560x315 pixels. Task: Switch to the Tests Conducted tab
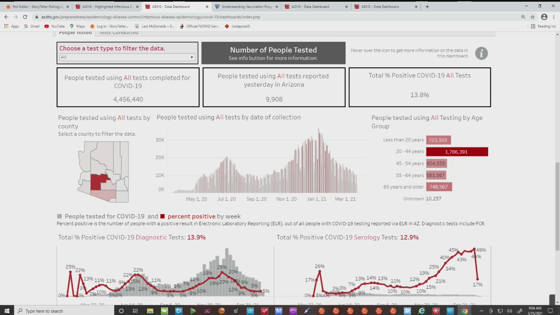(119, 33)
